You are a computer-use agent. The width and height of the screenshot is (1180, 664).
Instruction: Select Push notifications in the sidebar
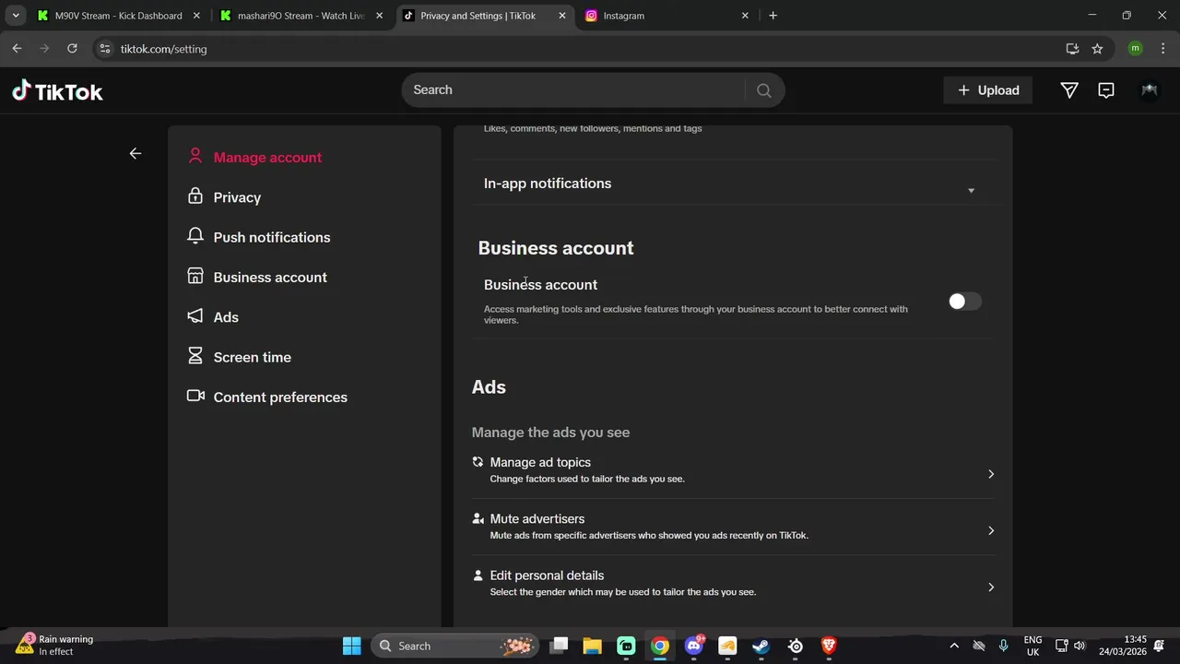coord(272,237)
